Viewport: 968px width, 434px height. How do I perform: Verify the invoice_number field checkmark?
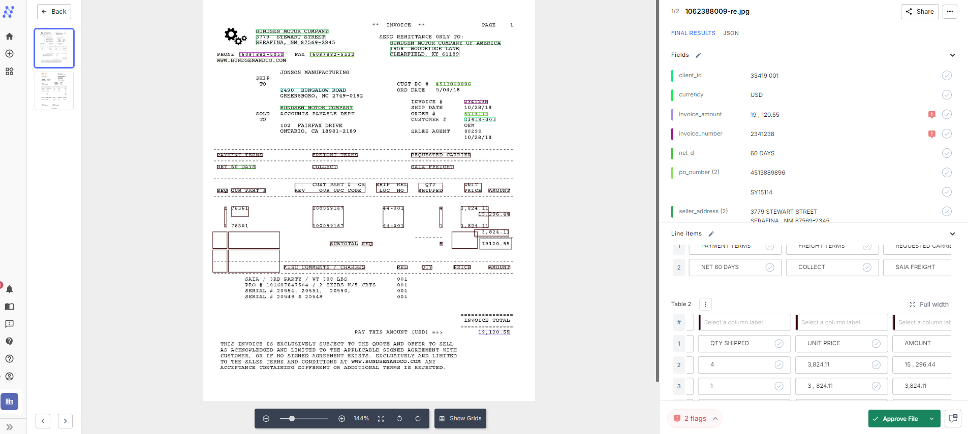pos(947,133)
